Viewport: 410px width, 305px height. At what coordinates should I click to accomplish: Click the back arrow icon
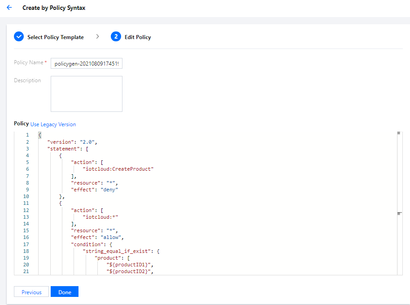[x=9, y=8]
